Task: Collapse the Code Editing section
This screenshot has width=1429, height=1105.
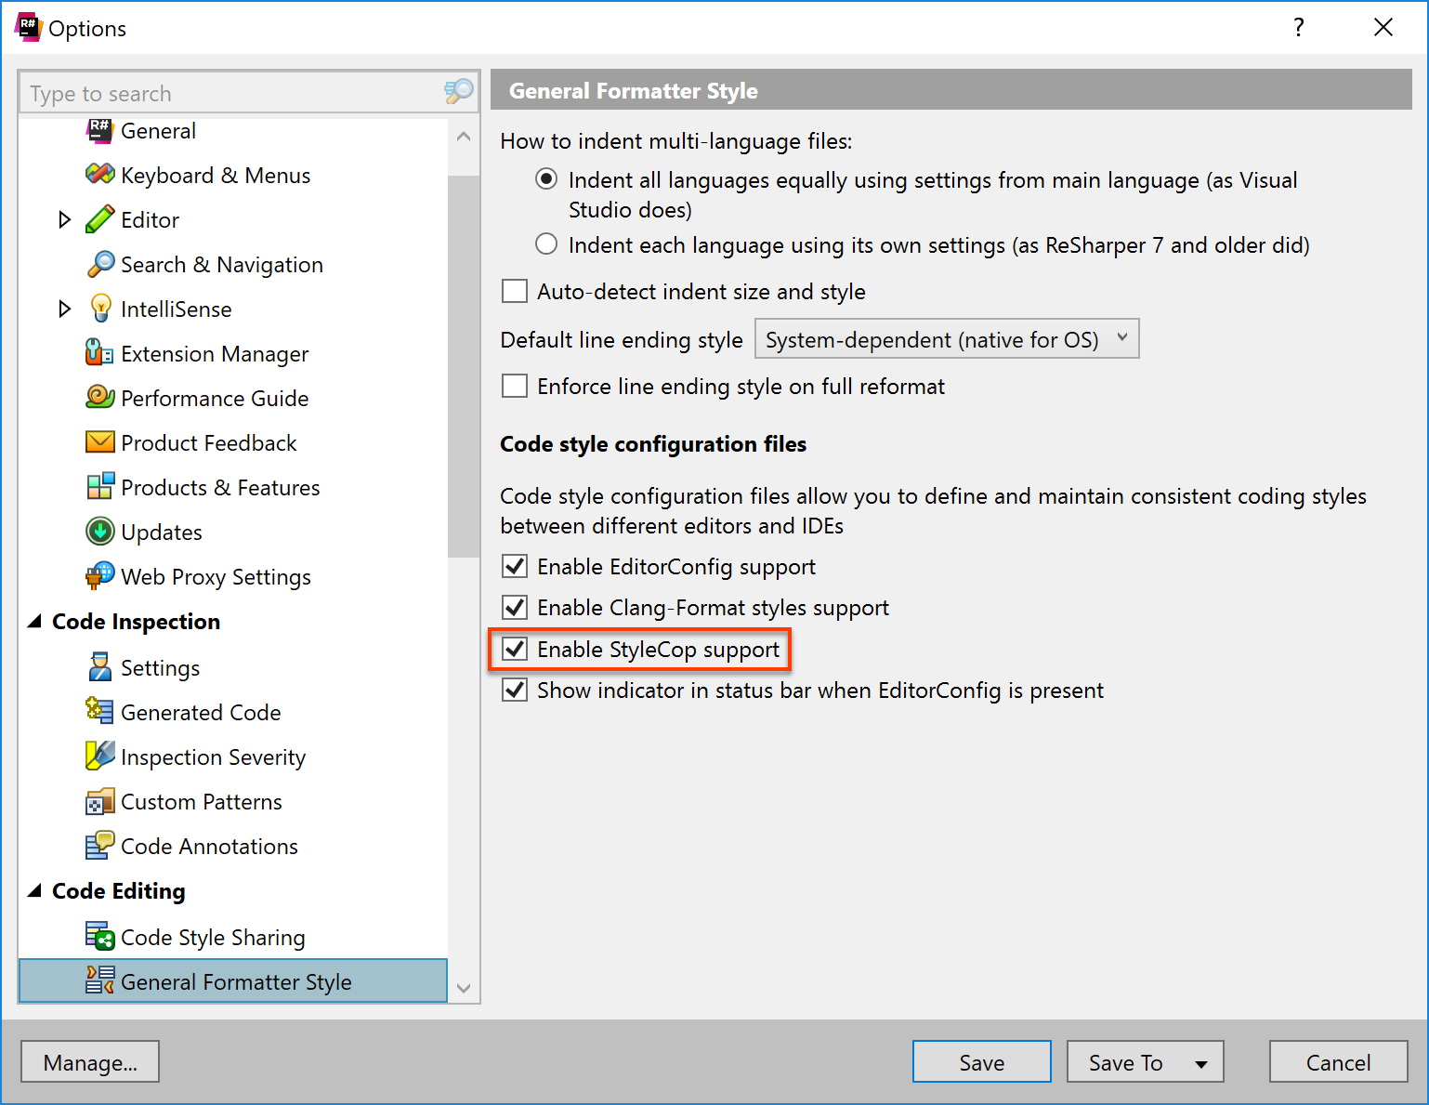Action: (x=35, y=891)
